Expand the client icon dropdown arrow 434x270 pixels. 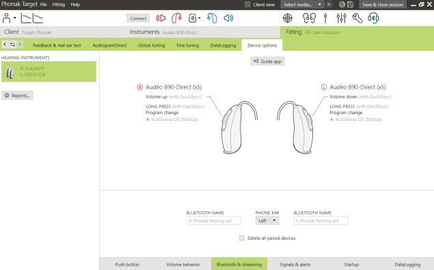pos(14,18)
